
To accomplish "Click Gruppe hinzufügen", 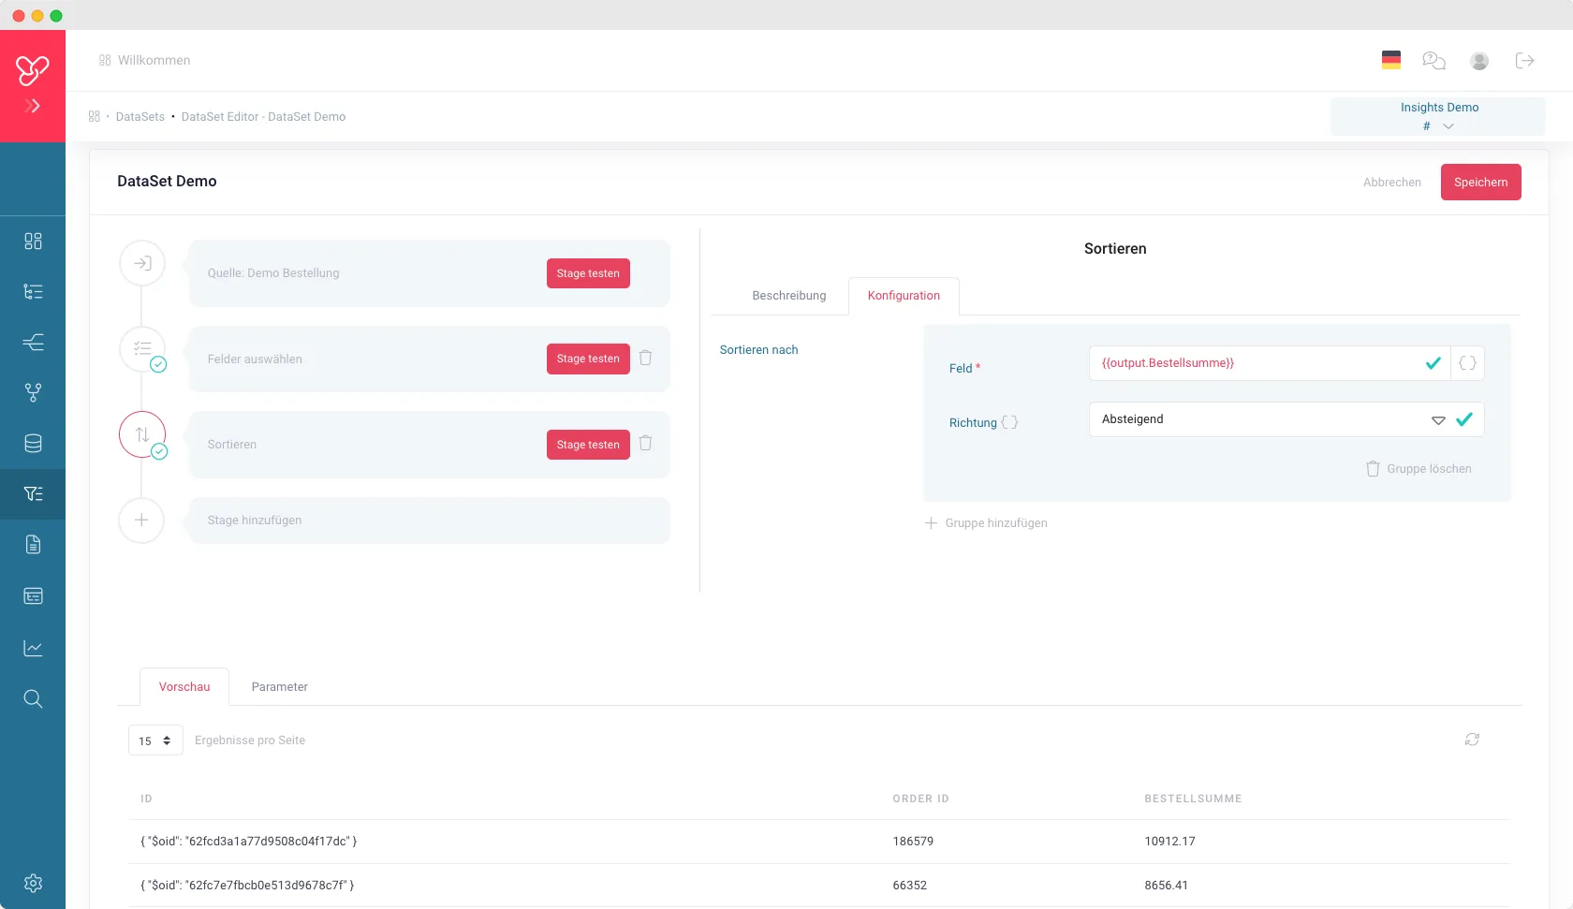I will click(986, 523).
